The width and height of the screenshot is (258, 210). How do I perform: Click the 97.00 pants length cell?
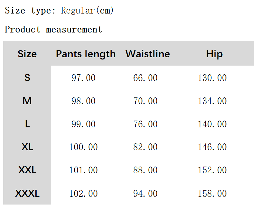coord(83,78)
